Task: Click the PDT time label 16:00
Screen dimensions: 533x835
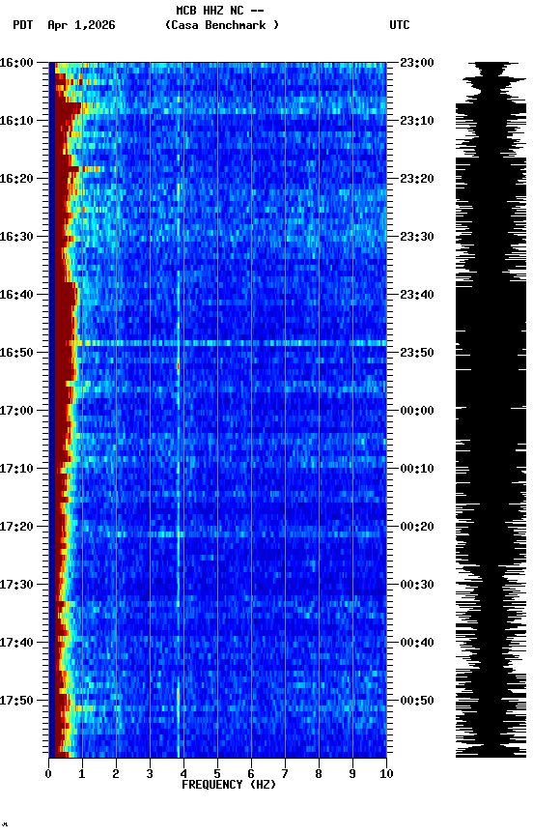Action: point(16,63)
